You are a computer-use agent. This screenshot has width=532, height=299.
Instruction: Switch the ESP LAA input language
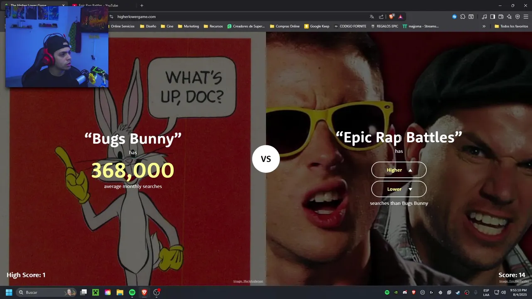[x=486, y=292]
